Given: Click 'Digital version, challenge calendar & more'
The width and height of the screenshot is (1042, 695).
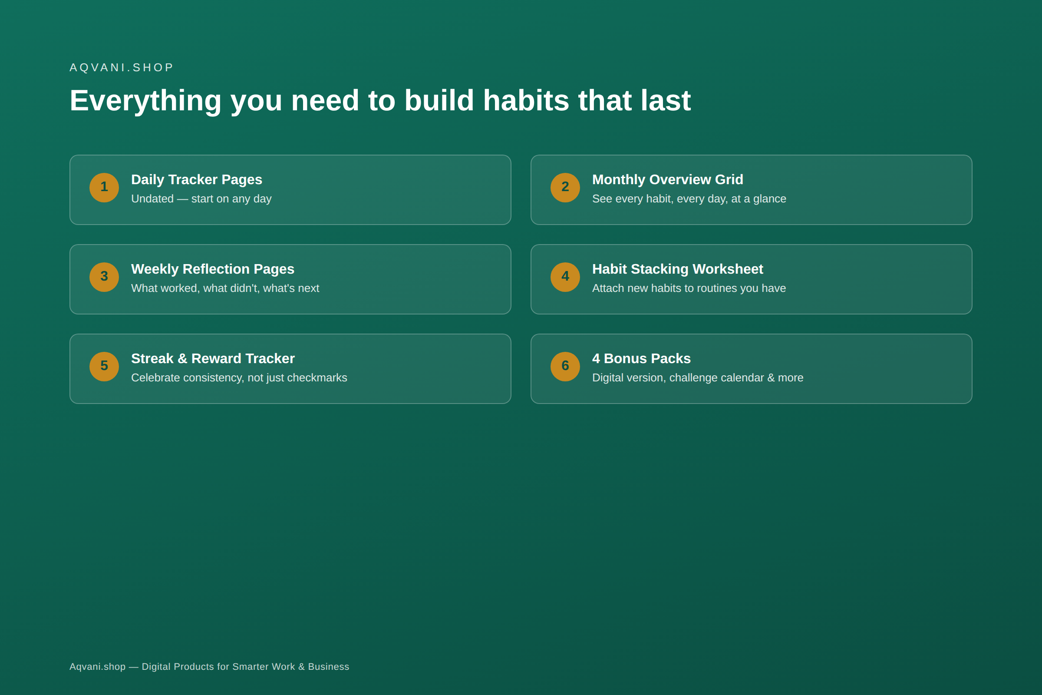Looking at the screenshot, I should 698,377.
